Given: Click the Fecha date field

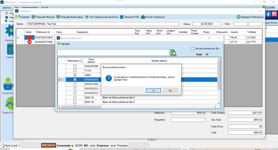Looking at the screenshot, I should tap(207, 24).
